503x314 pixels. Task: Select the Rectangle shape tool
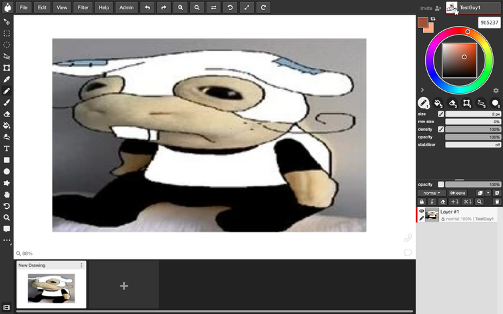[7, 160]
